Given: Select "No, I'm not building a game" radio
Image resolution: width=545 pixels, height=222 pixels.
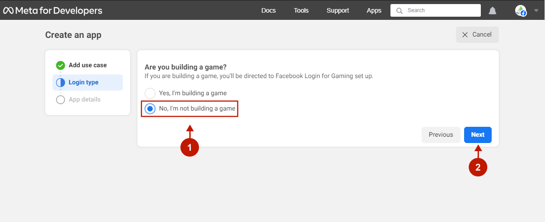Looking at the screenshot, I should click(150, 109).
